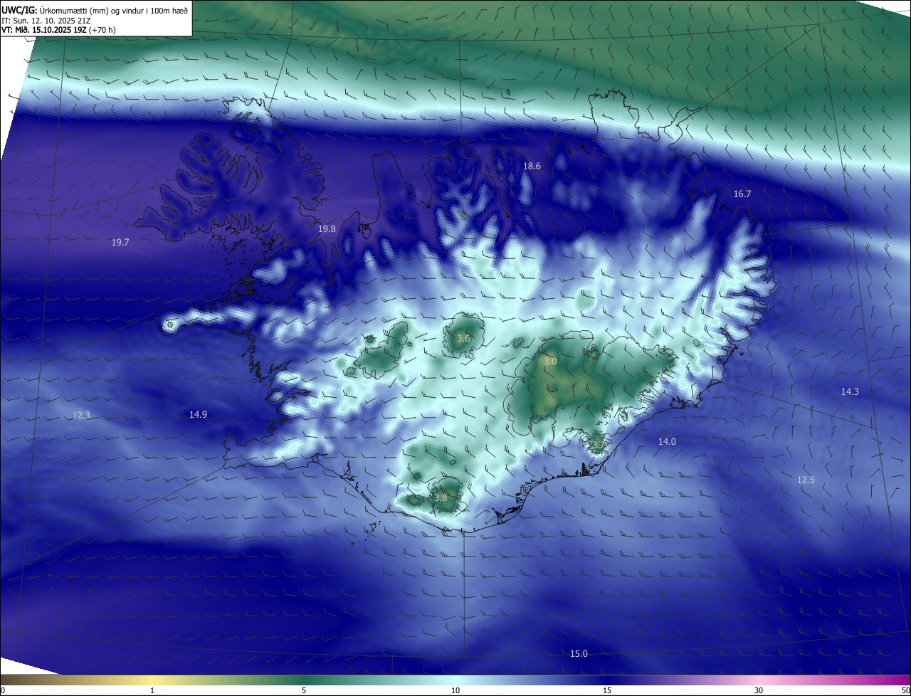Click the 19.8 value on the map
Image resolution: width=911 pixels, height=696 pixels.
327,228
